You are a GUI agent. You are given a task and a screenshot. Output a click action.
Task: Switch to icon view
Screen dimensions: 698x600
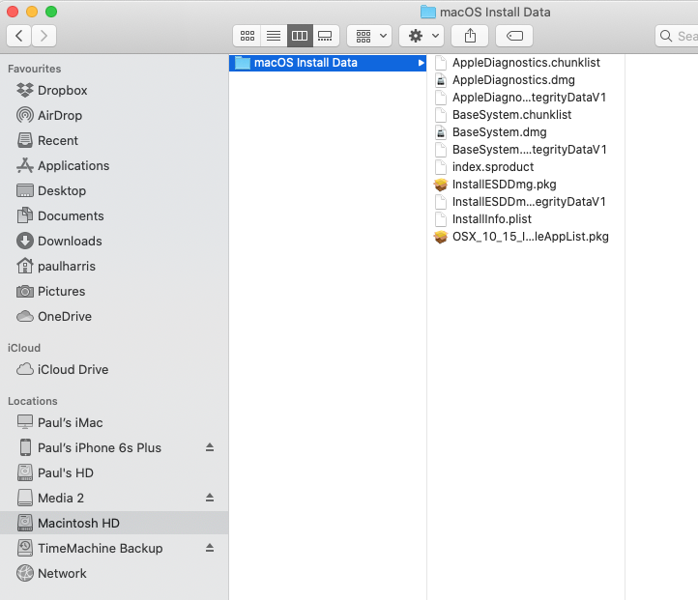pos(247,36)
